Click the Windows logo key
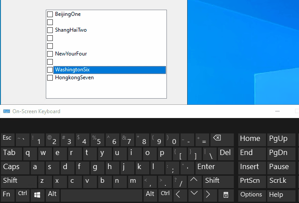The width and height of the screenshot is (299, 203). point(37,195)
